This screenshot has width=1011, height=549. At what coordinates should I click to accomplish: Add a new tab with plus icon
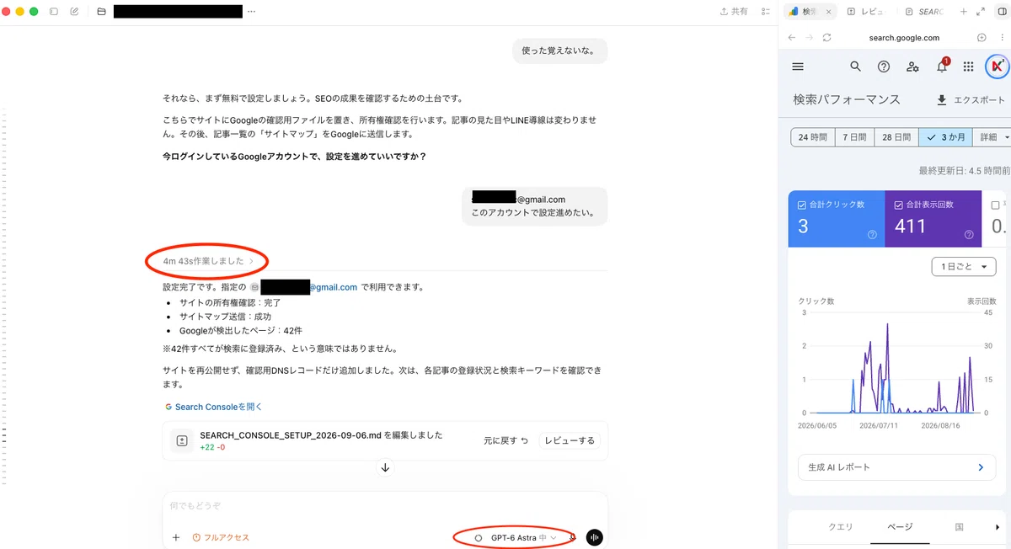964,12
